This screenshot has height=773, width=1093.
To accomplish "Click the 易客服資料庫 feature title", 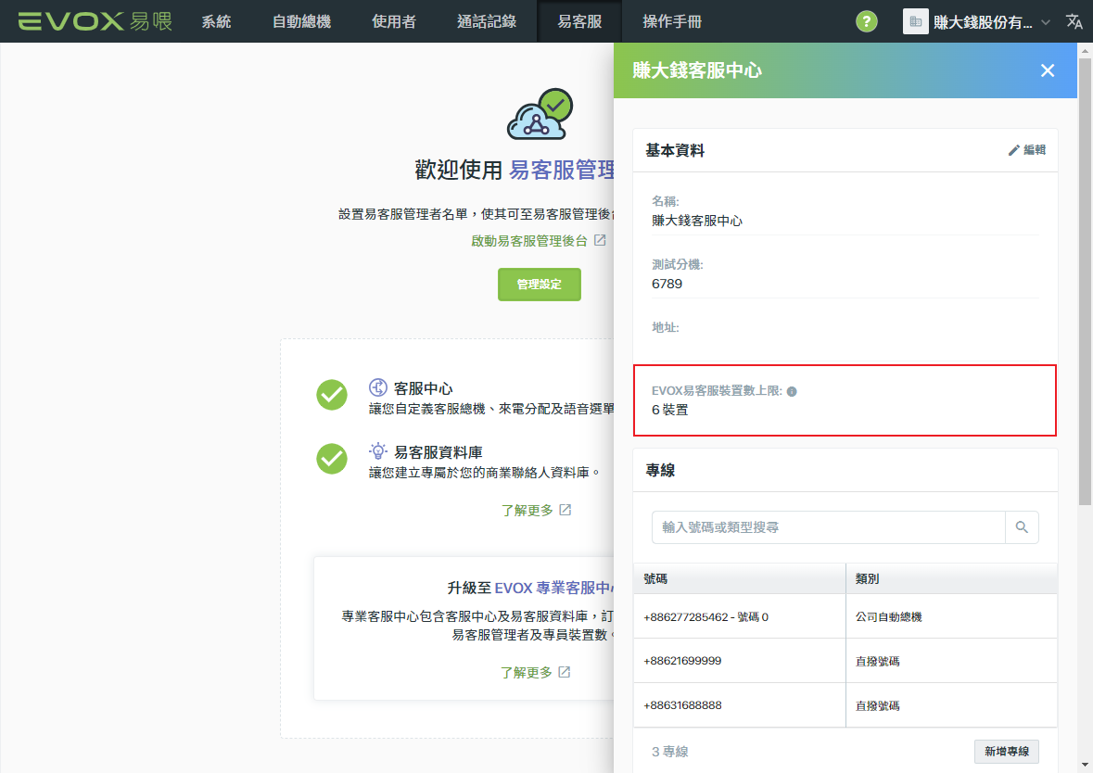I will point(438,452).
